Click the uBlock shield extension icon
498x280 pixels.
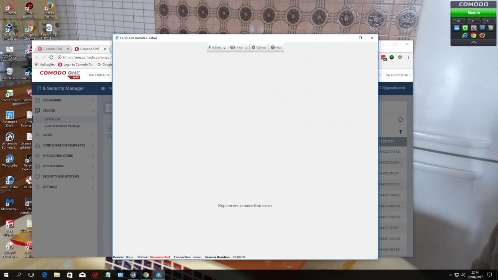pos(400,57)
